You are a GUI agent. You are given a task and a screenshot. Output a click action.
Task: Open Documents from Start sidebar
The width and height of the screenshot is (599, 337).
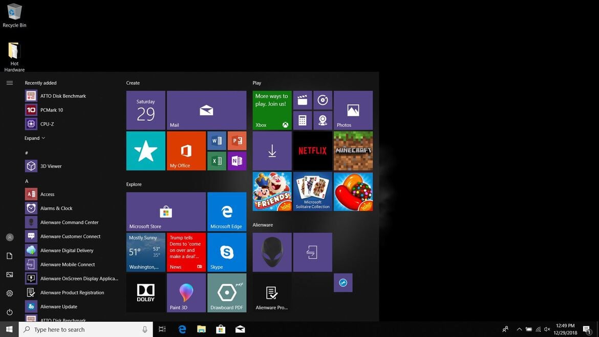click(x=10, y=256)
